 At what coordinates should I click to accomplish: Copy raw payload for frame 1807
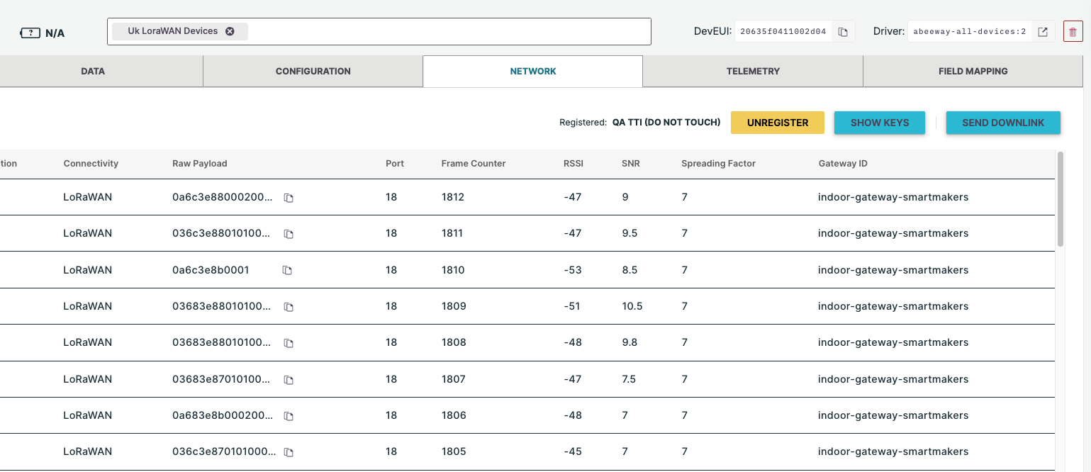[289, 380]
